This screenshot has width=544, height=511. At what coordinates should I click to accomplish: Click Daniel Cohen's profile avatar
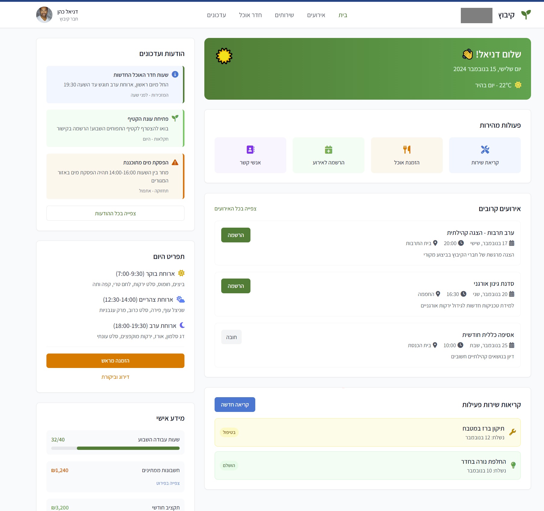44,15
